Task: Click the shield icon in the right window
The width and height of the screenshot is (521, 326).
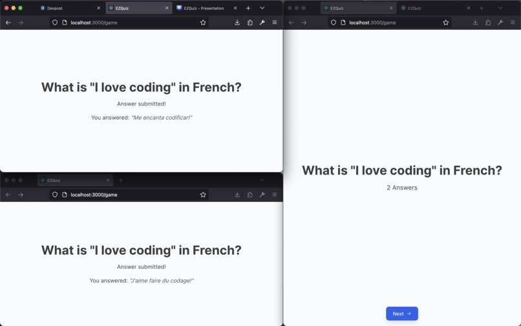Action: [x=334, y=23]
